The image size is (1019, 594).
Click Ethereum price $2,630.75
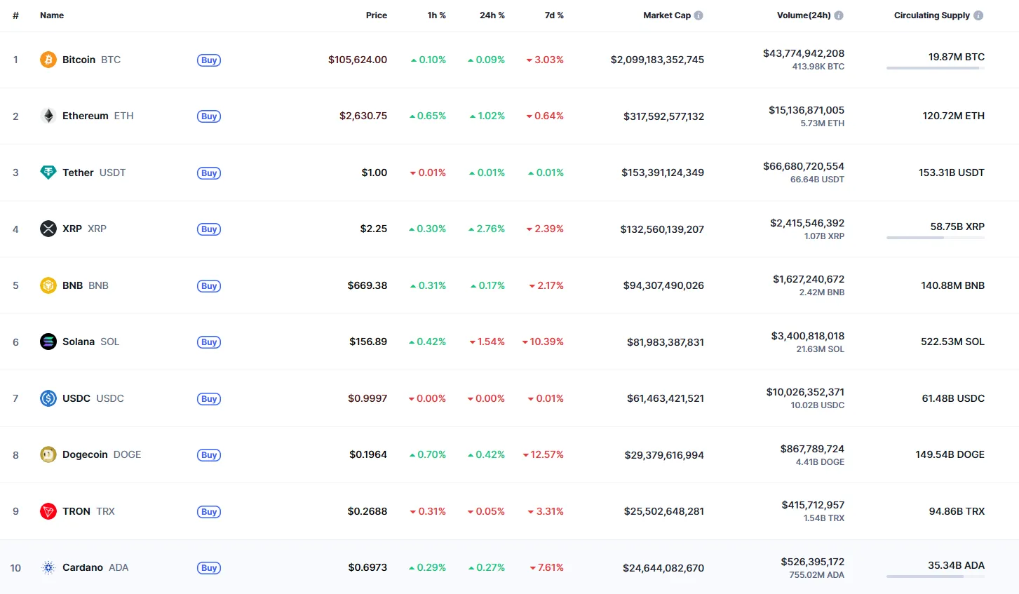363,116
